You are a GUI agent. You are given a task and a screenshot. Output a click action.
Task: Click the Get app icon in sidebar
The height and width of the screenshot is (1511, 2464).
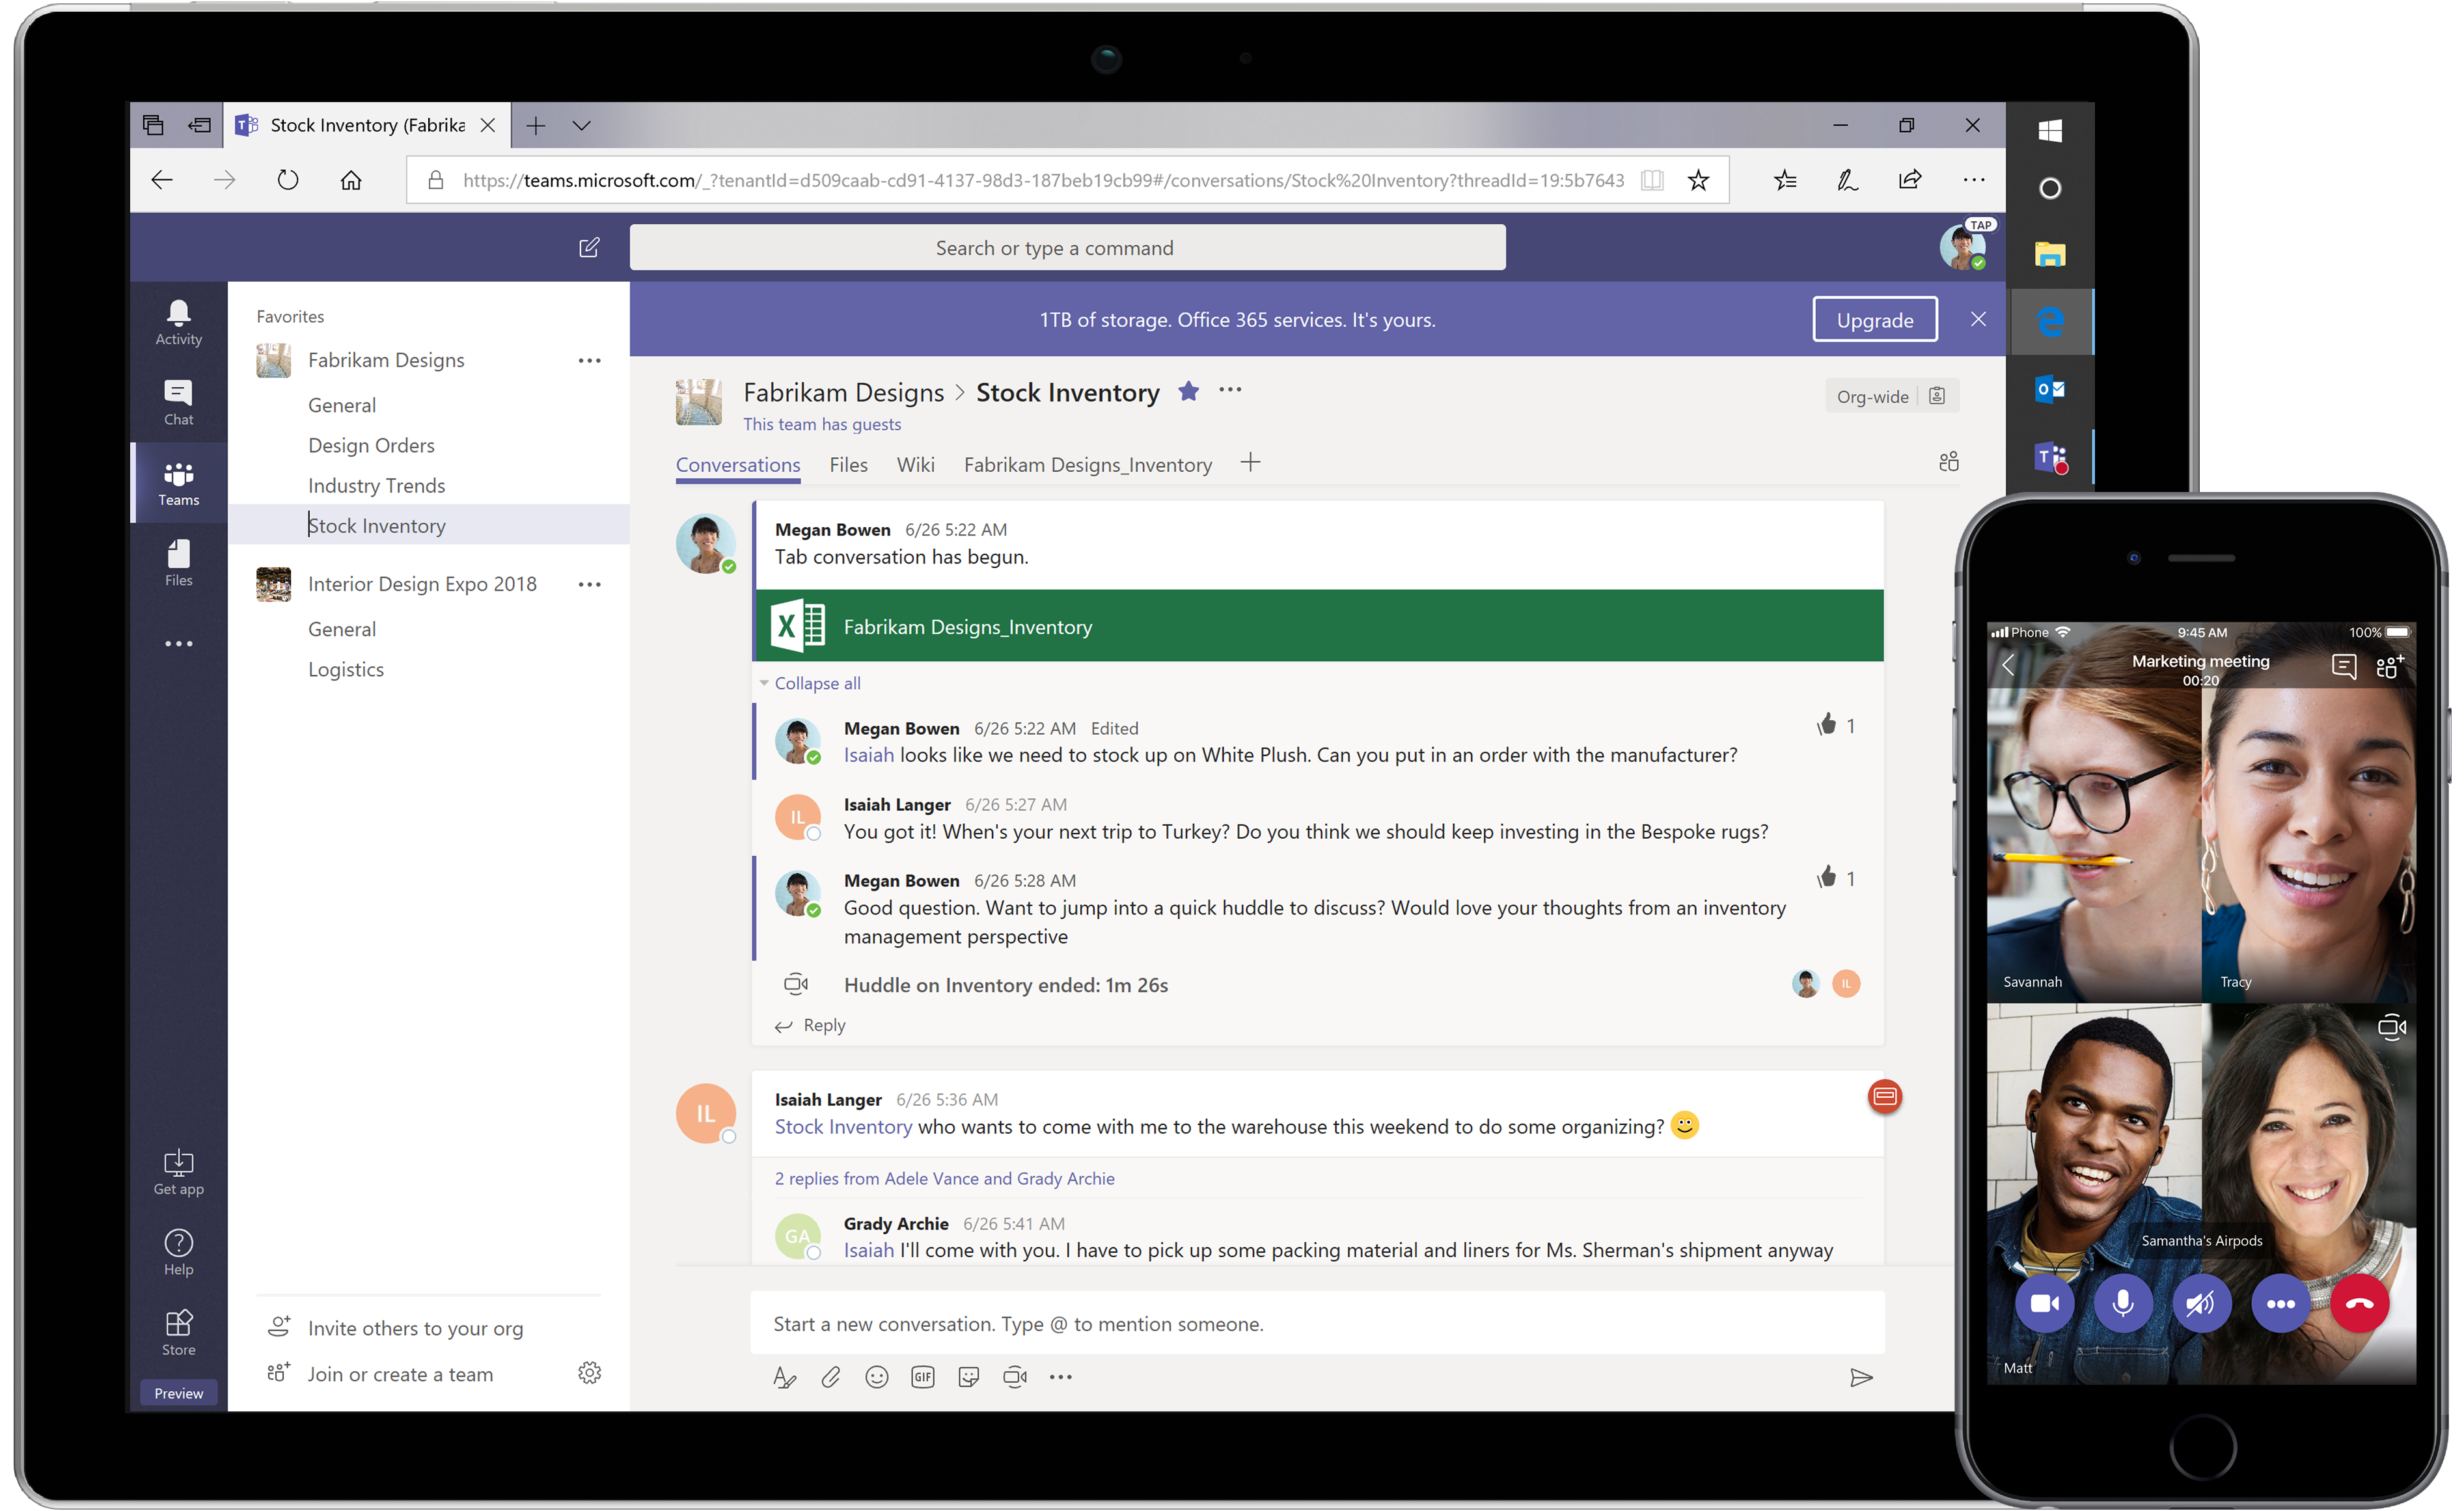(x=178, y=1164)
